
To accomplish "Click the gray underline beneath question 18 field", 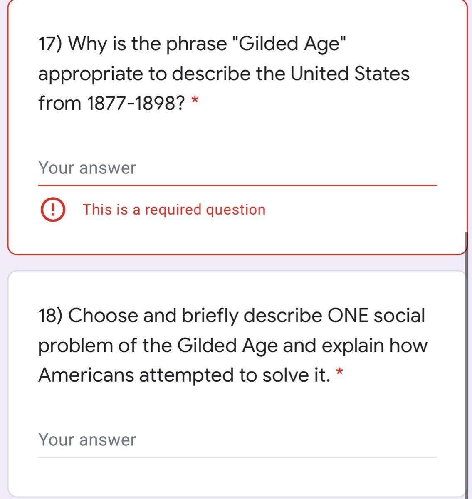I will (237, 457).
